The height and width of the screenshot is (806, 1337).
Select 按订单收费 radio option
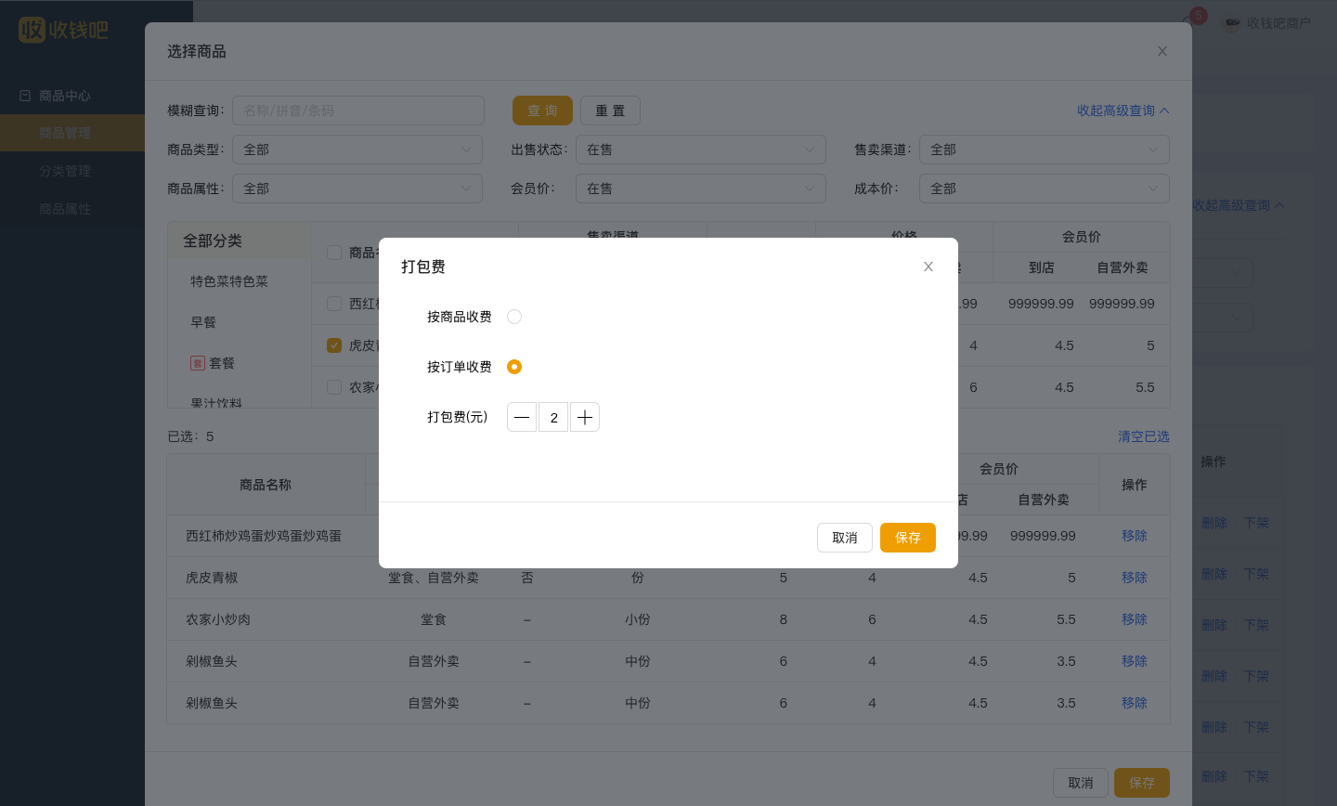[x=514, y=367]
